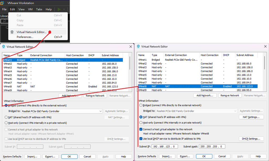The image size is (269, 161).
Task: Click Export button in left window
Action: click(50, 157)
